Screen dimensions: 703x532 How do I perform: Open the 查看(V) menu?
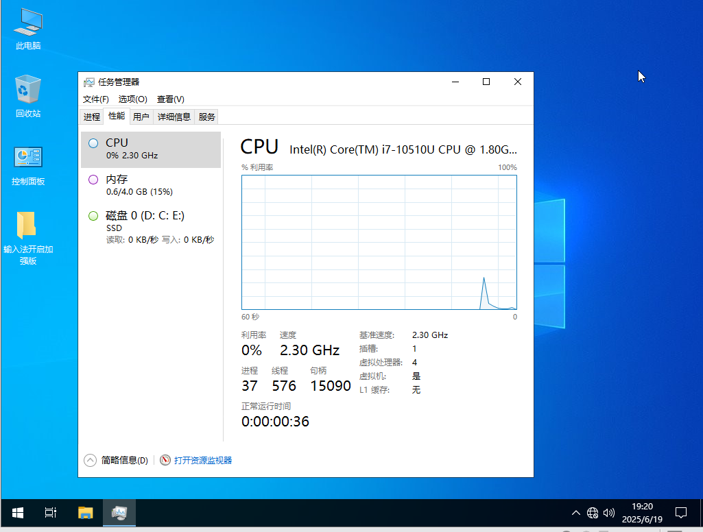(170, 99)
